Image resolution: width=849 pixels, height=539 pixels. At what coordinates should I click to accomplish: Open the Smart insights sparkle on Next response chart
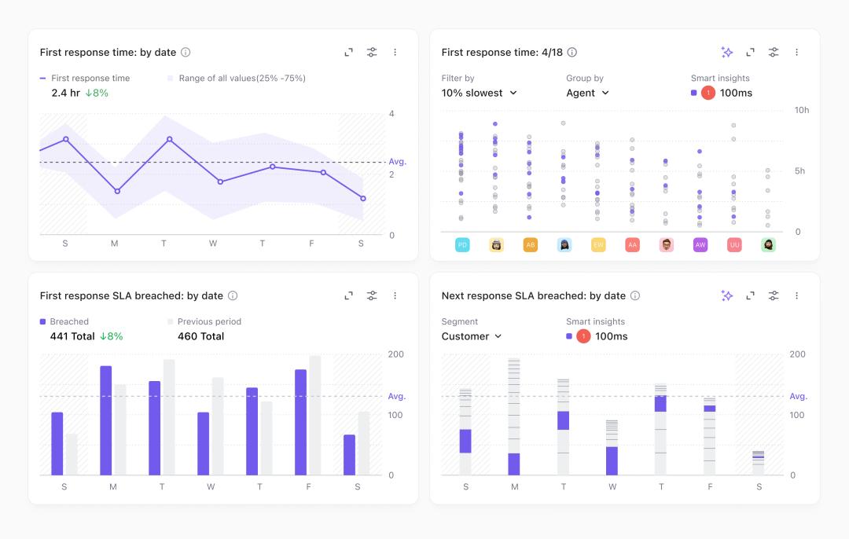(726, 295)
